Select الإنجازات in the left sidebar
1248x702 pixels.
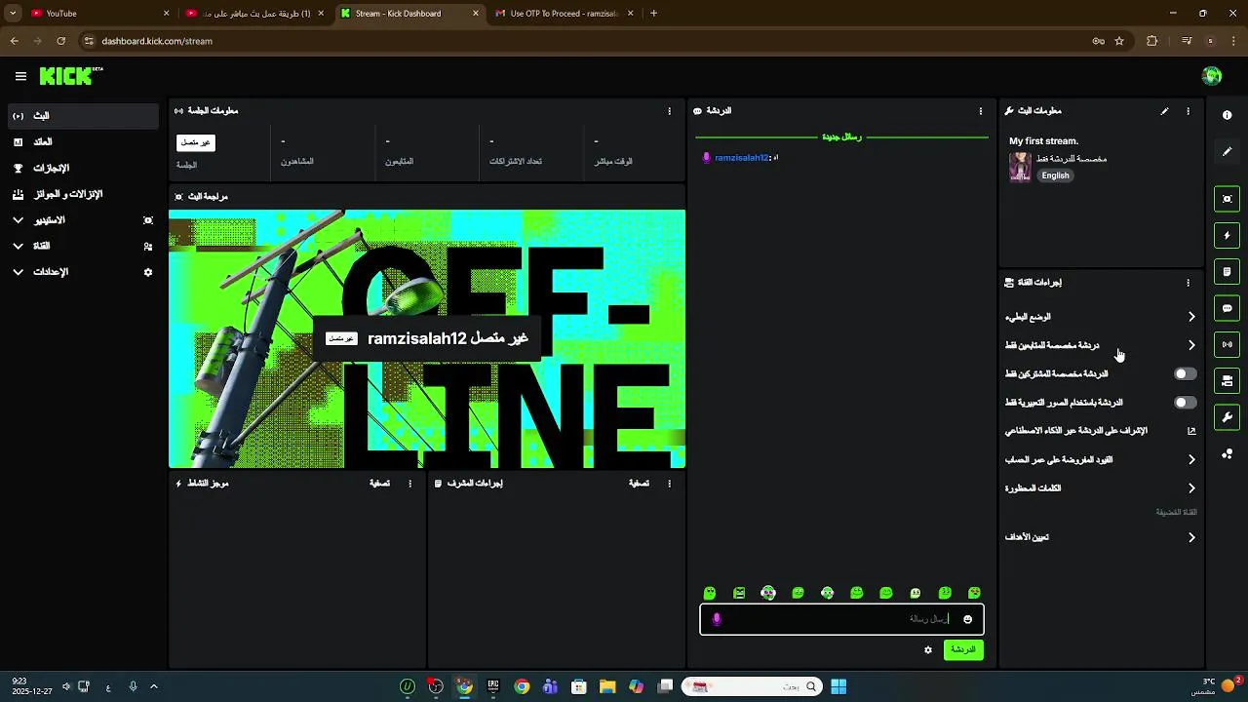[x=82, y=168]
